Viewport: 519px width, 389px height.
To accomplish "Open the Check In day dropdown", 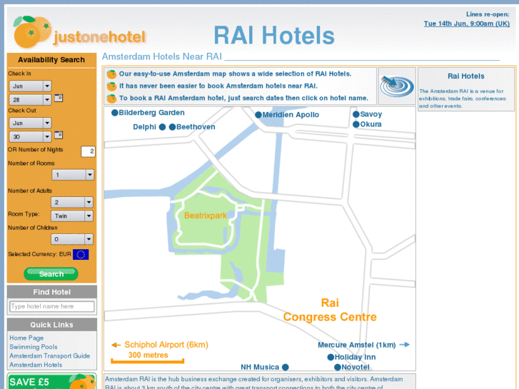I will tap(30, 100).
